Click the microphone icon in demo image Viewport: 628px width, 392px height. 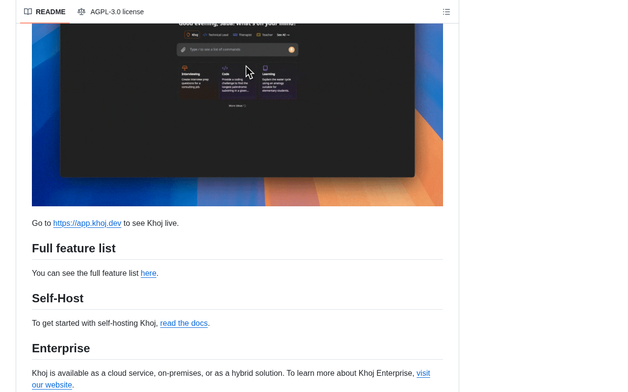click(x=291, y=49)
